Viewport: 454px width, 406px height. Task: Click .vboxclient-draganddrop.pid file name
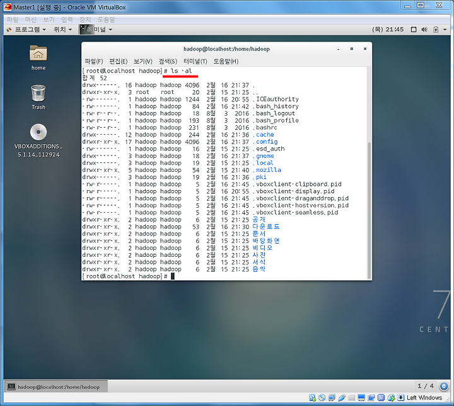[301, 198]
